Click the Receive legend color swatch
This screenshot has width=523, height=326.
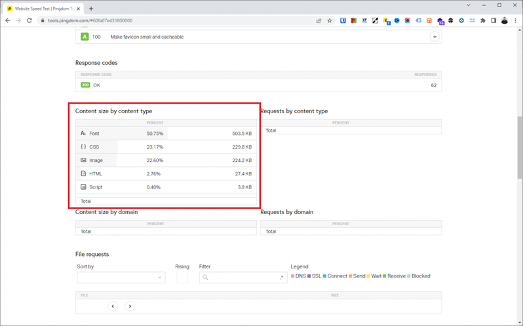coord(384,276)
